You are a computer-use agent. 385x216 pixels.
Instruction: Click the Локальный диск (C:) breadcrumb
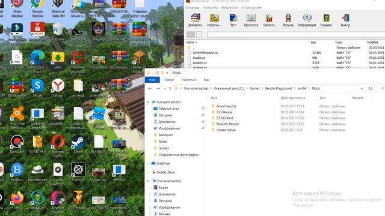[229, 88]
